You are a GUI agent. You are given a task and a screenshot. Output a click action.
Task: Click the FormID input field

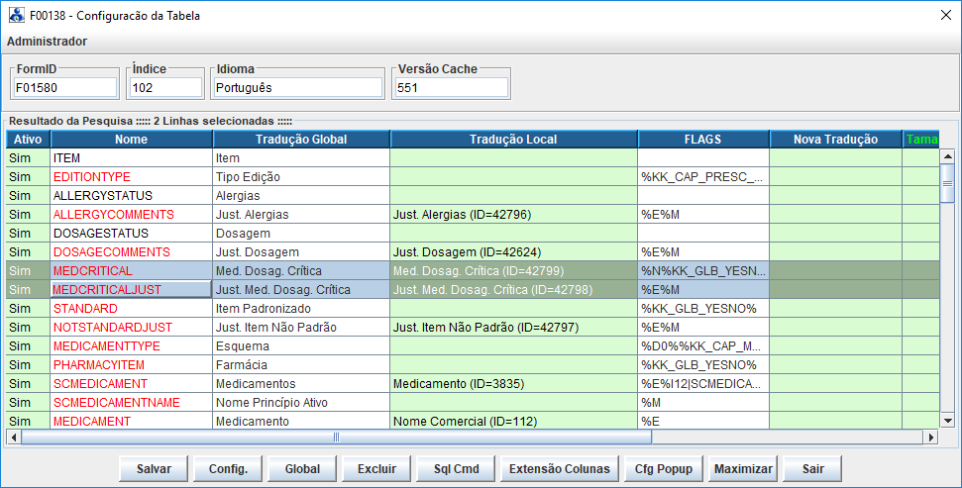(x=64, y=88)
